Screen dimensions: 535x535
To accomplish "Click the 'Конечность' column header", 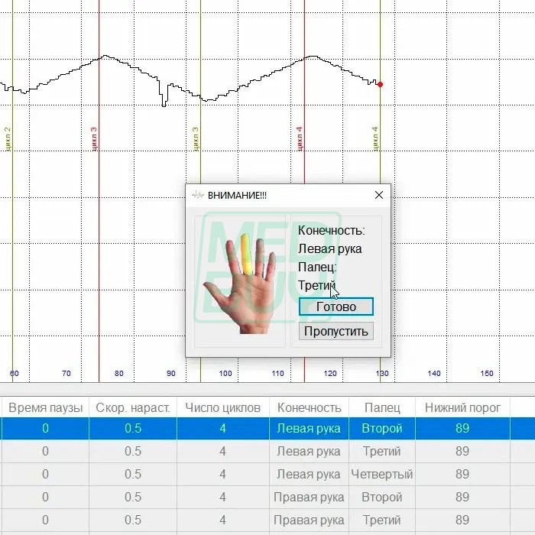I will (x=309, y=407).
